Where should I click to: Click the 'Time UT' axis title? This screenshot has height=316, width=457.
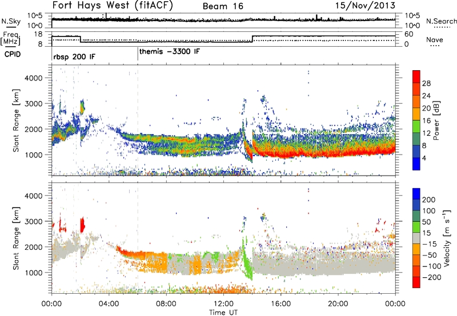tap(223, 312)
